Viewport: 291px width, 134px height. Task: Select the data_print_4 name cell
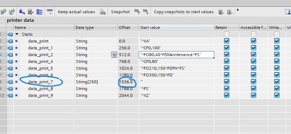pyautogui.click(x=40, y=61)
